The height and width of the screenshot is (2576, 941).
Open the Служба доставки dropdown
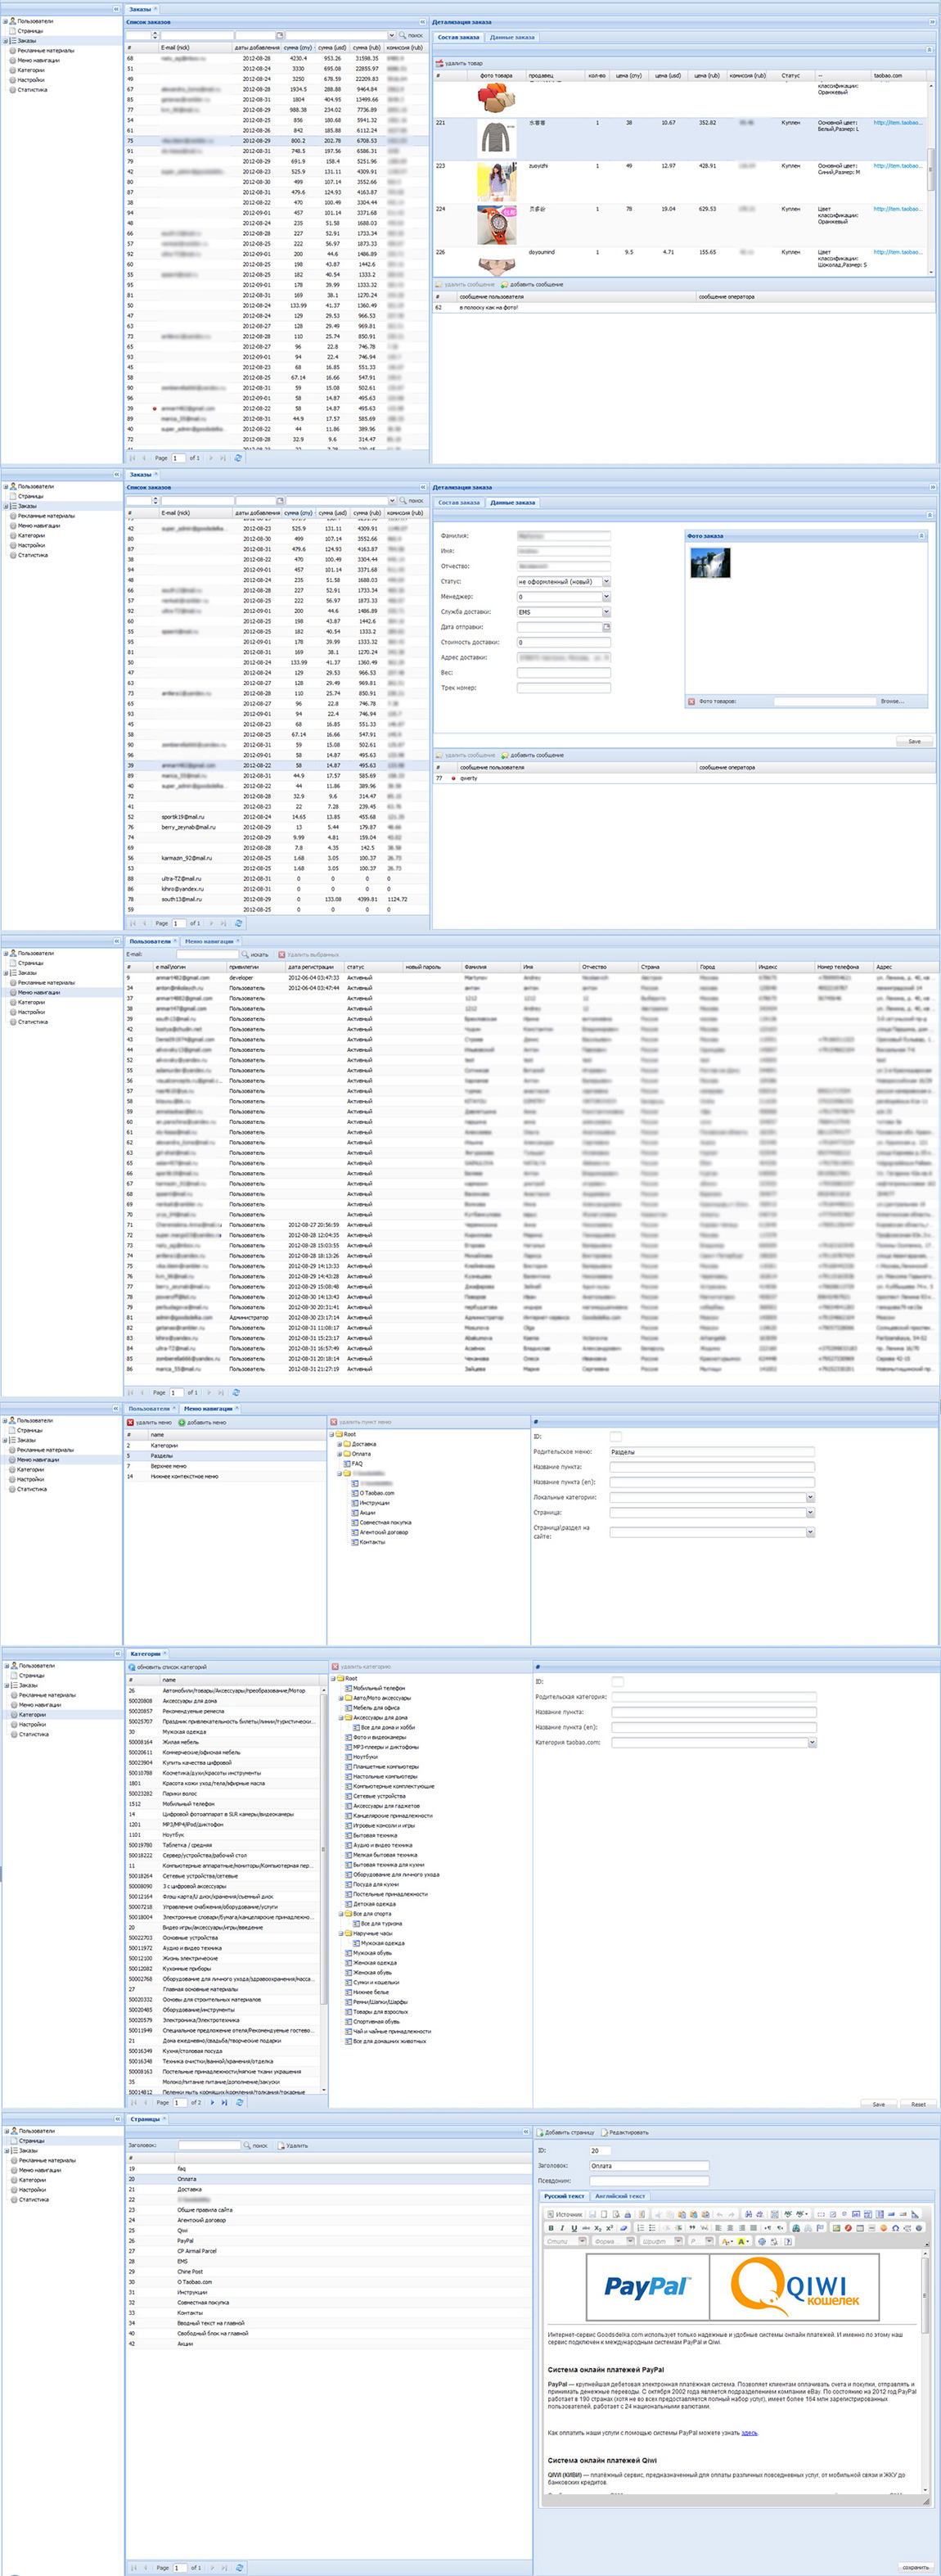pos(606,612)
